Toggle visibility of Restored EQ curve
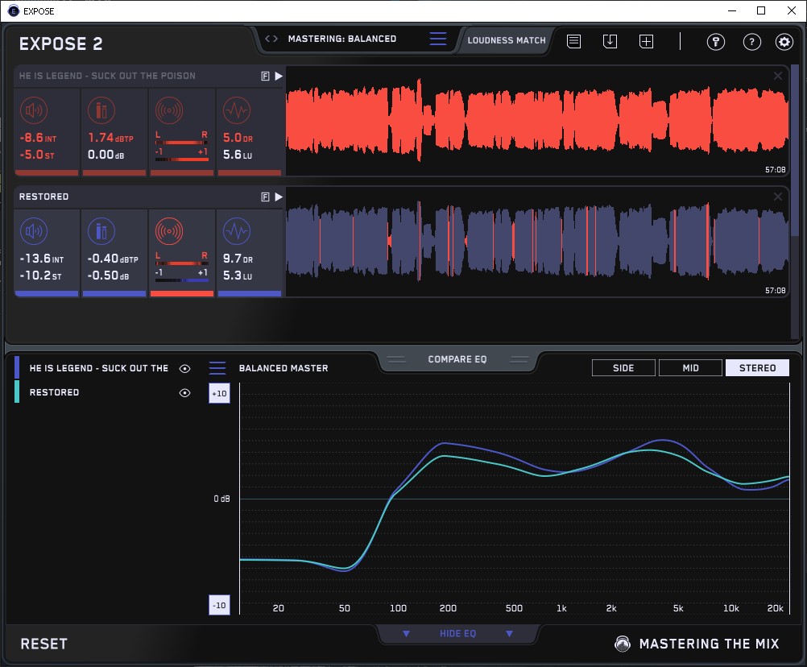This screenshot has height=667, width=807. [x=185, y=392]
